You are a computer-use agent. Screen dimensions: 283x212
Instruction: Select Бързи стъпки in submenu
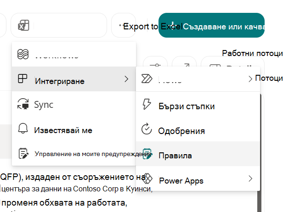(198, 105)
